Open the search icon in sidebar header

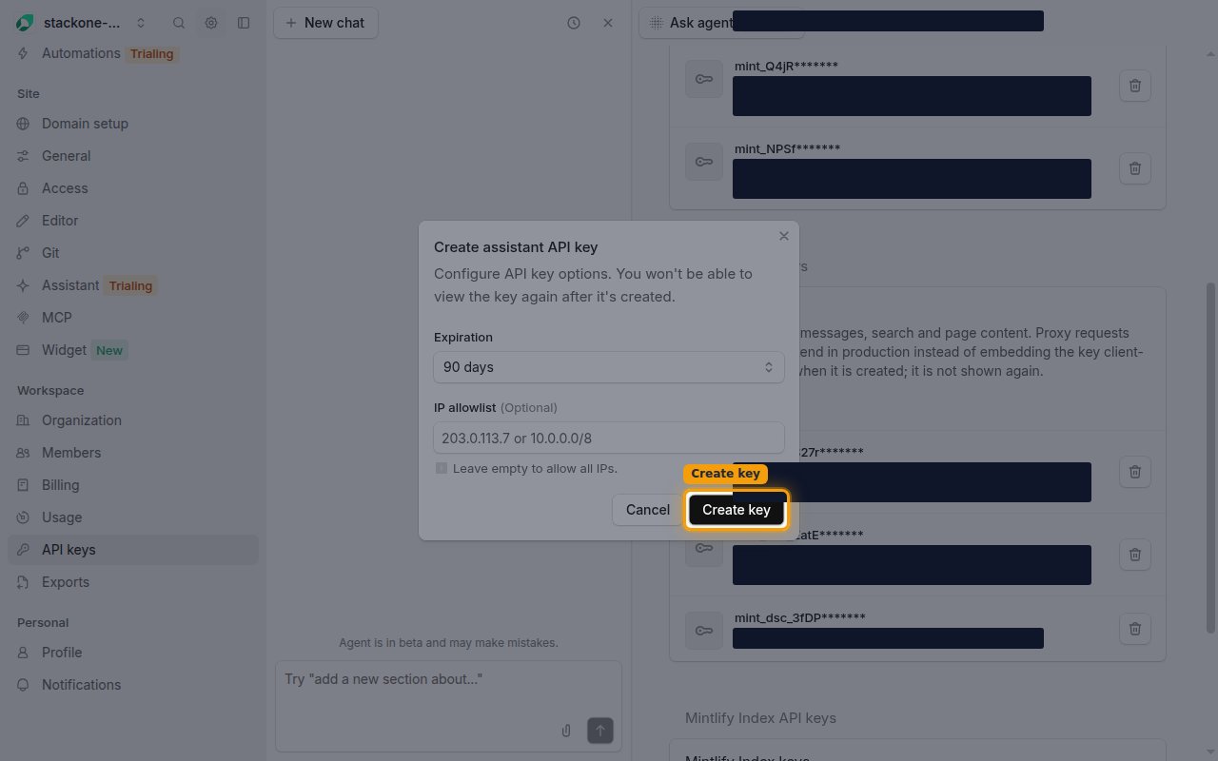point(179,23)
